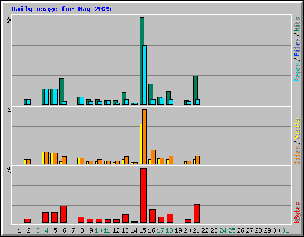Click day 31 on the x-axis
Screen dimensions: 304x237
click(x=285, y=230)
